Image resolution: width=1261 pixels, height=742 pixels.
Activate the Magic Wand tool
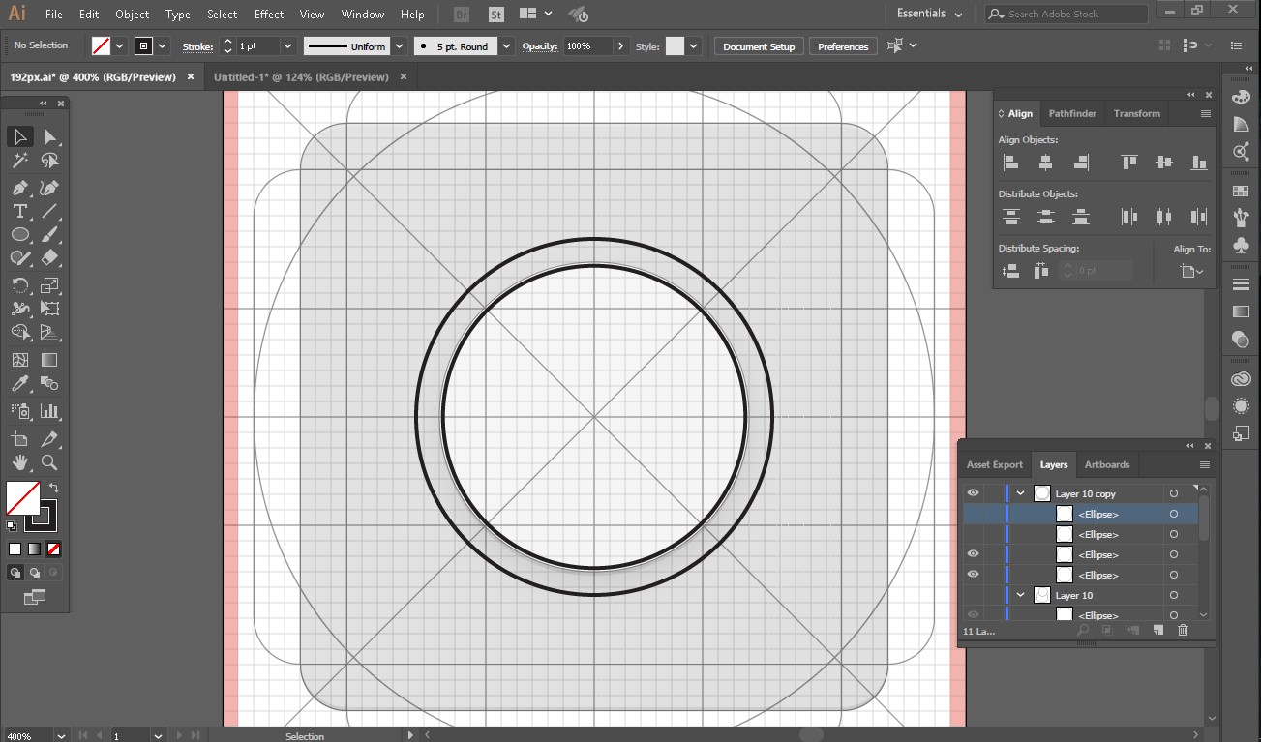pyautogui.click(x=19, y=161)
